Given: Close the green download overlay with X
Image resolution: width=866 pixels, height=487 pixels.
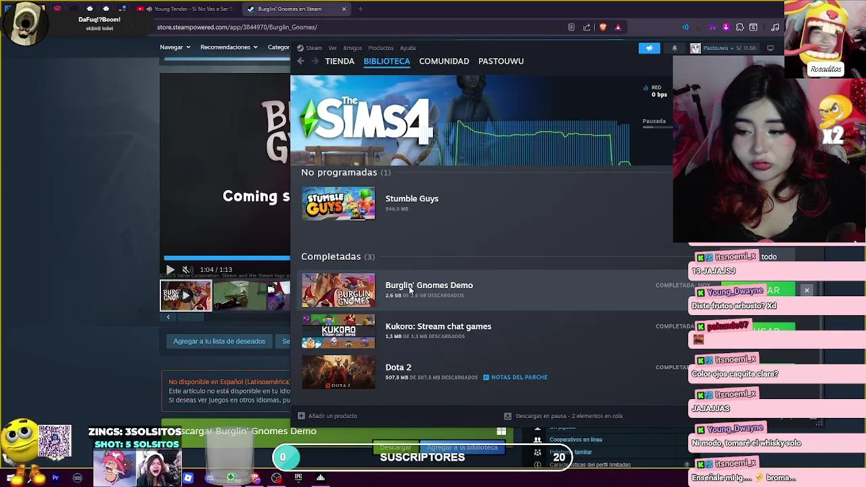Looking at the screenshot, I should (806, 290).
